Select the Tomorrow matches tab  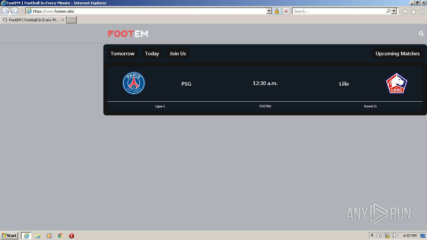tap(122, 54)
